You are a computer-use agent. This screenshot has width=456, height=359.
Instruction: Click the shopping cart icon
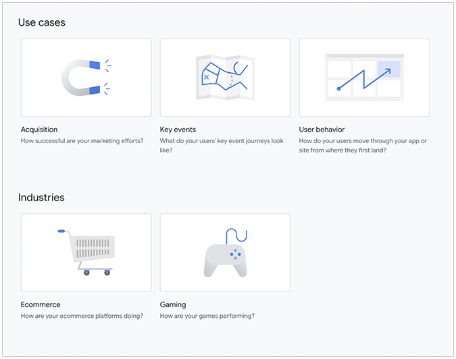pyautogui.click(x=86, y=252)
